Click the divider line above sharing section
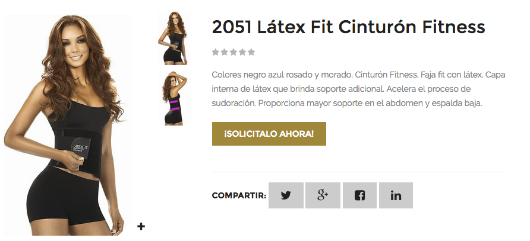The image size is (530, 241). pos(359,172)
